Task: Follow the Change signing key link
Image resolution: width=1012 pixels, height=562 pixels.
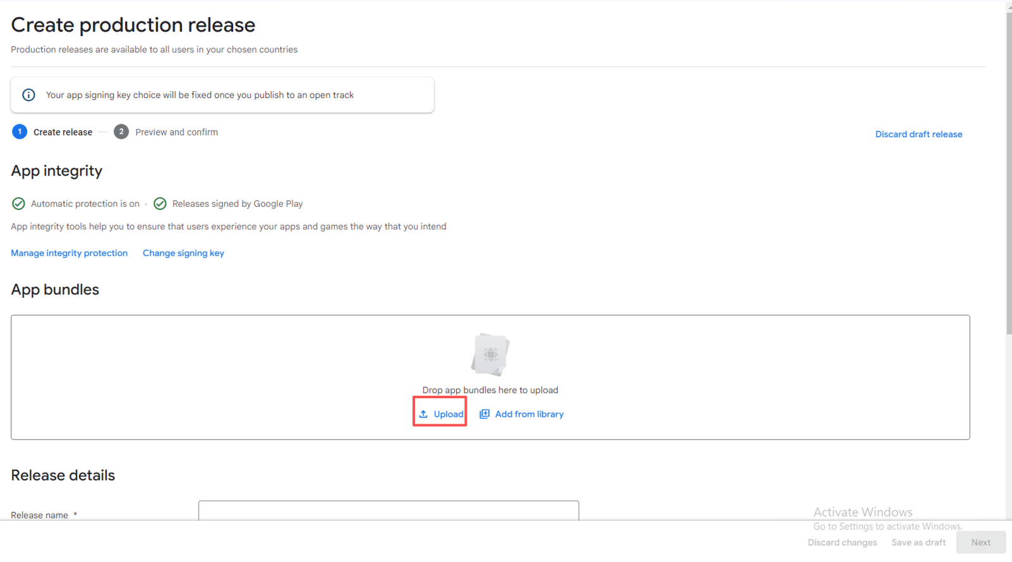Action: 183,253
